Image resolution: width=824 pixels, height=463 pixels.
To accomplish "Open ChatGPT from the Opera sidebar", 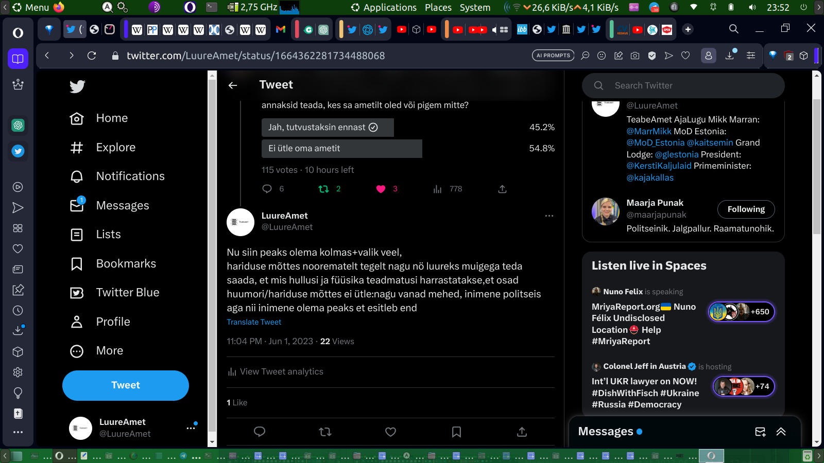I will tap(18, 125).
